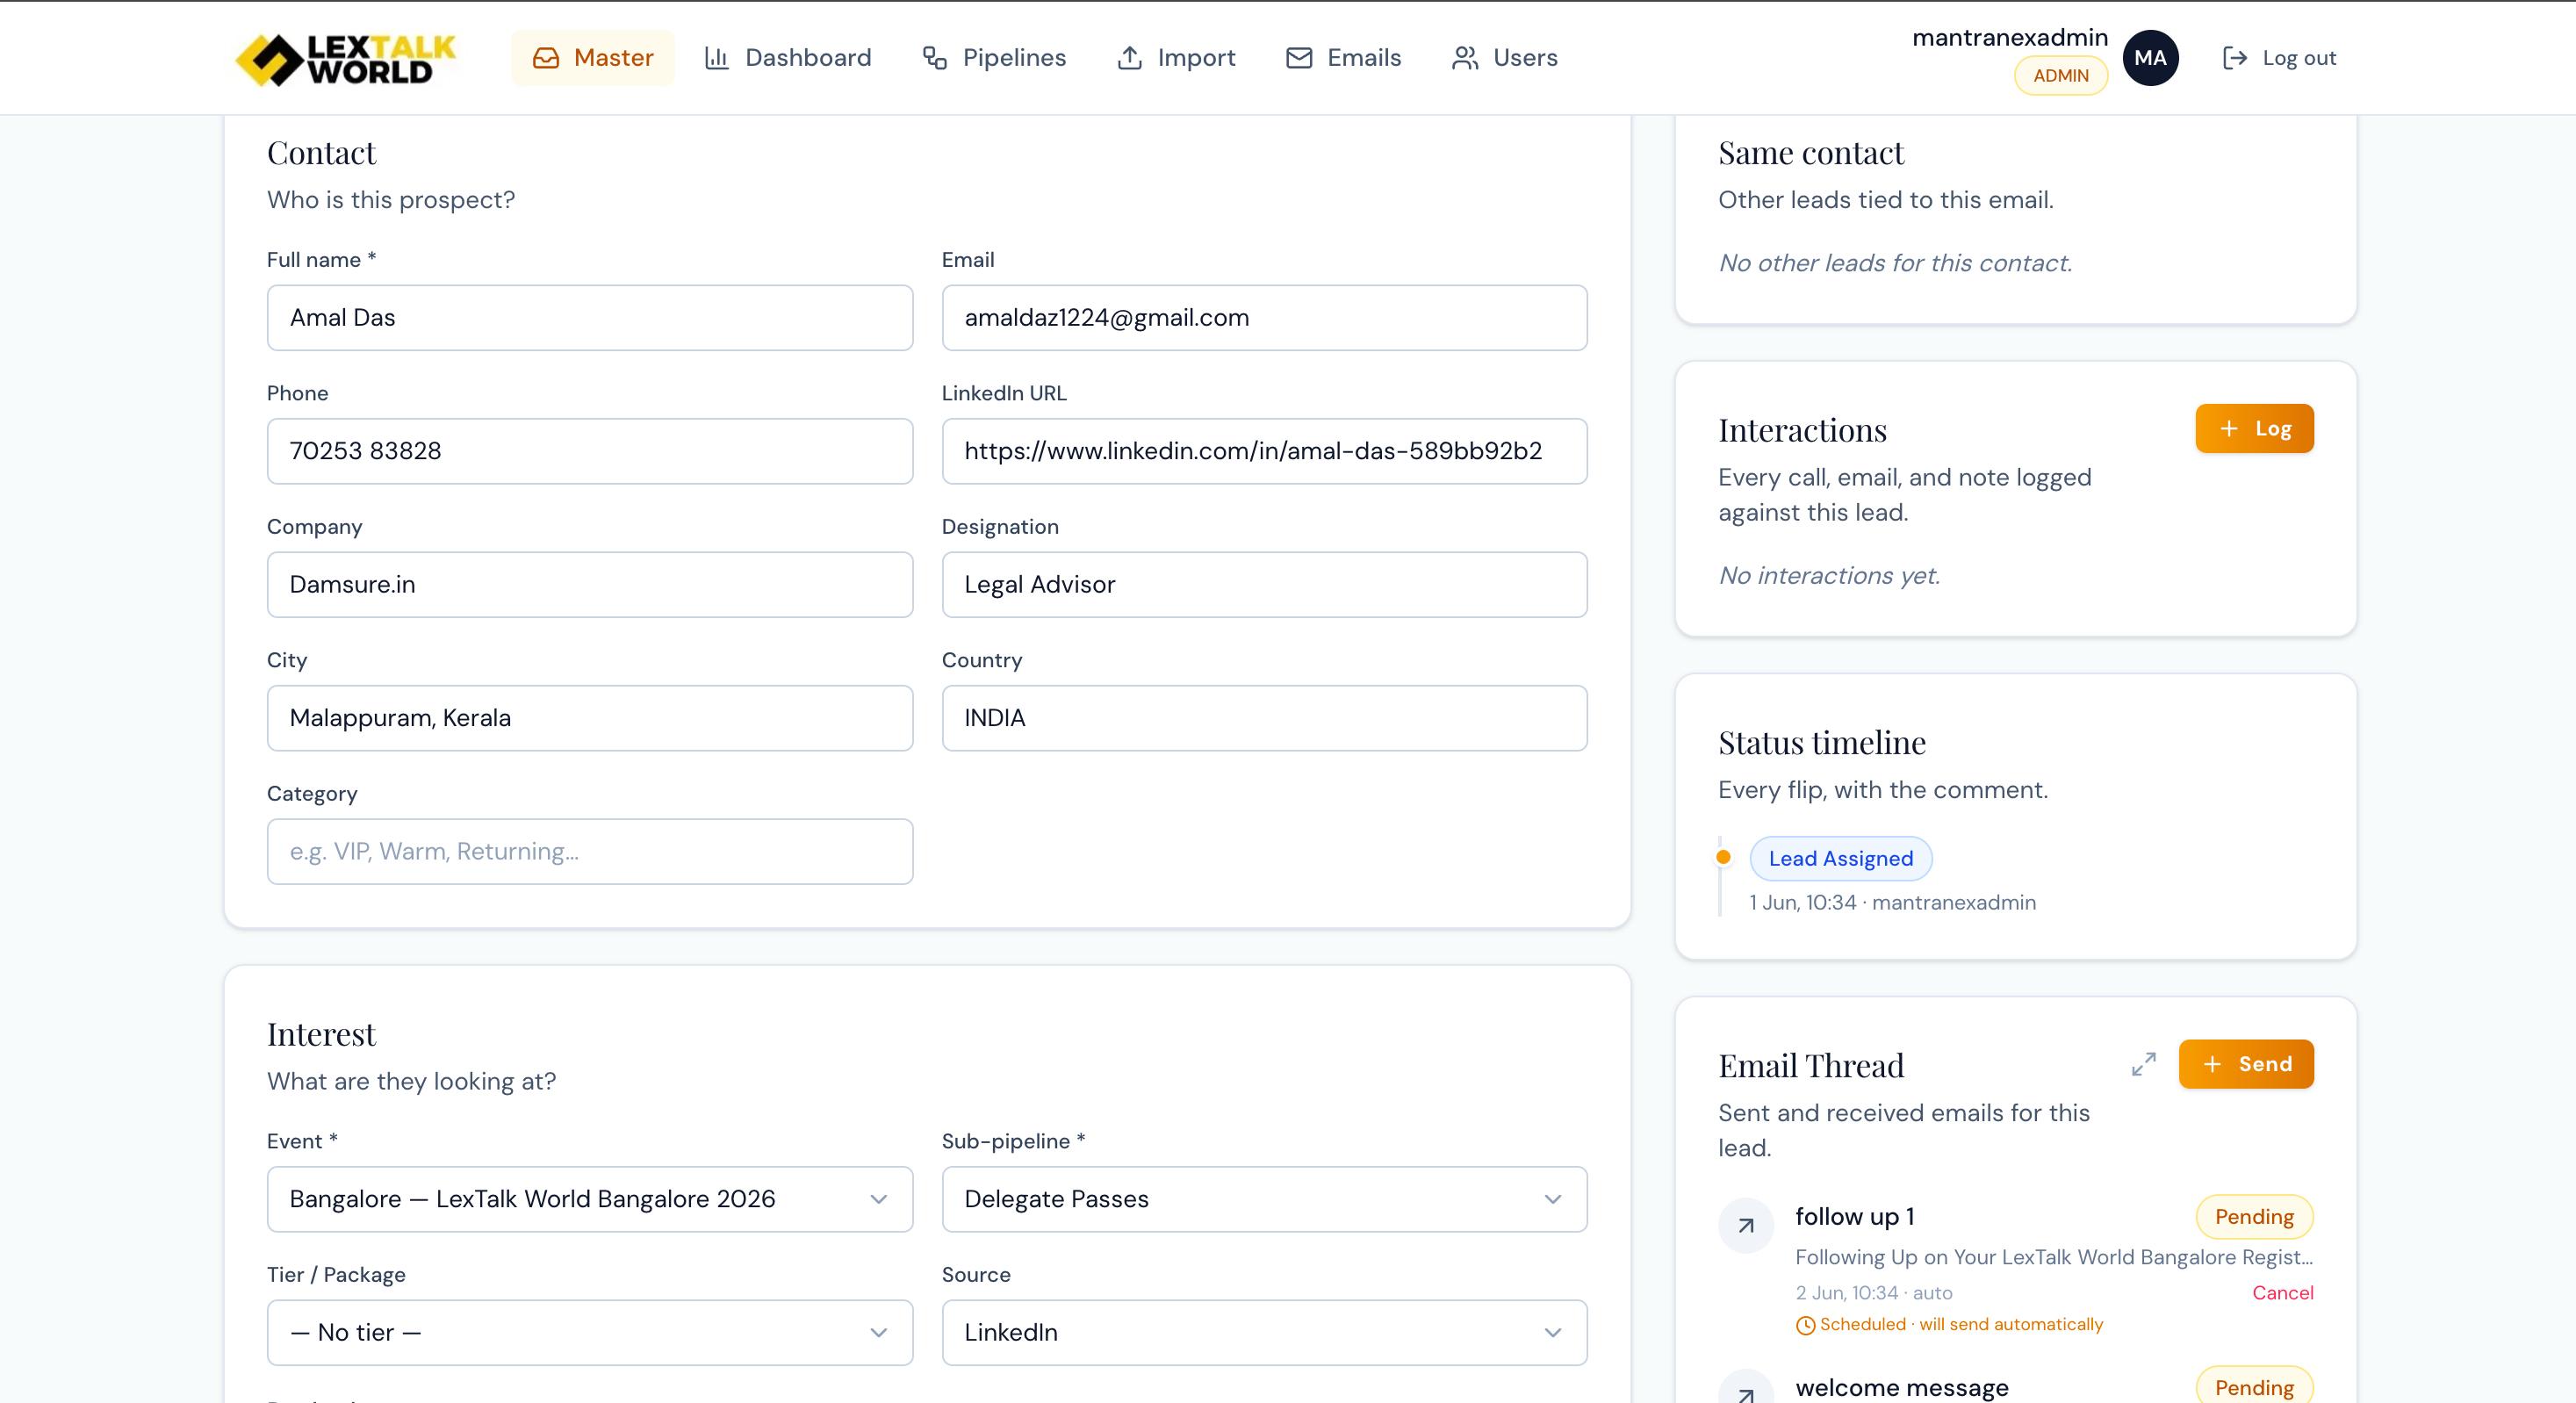Click the follow up 1 Pending badge
The image size is (2576, 1403).
[2254, 1217]
